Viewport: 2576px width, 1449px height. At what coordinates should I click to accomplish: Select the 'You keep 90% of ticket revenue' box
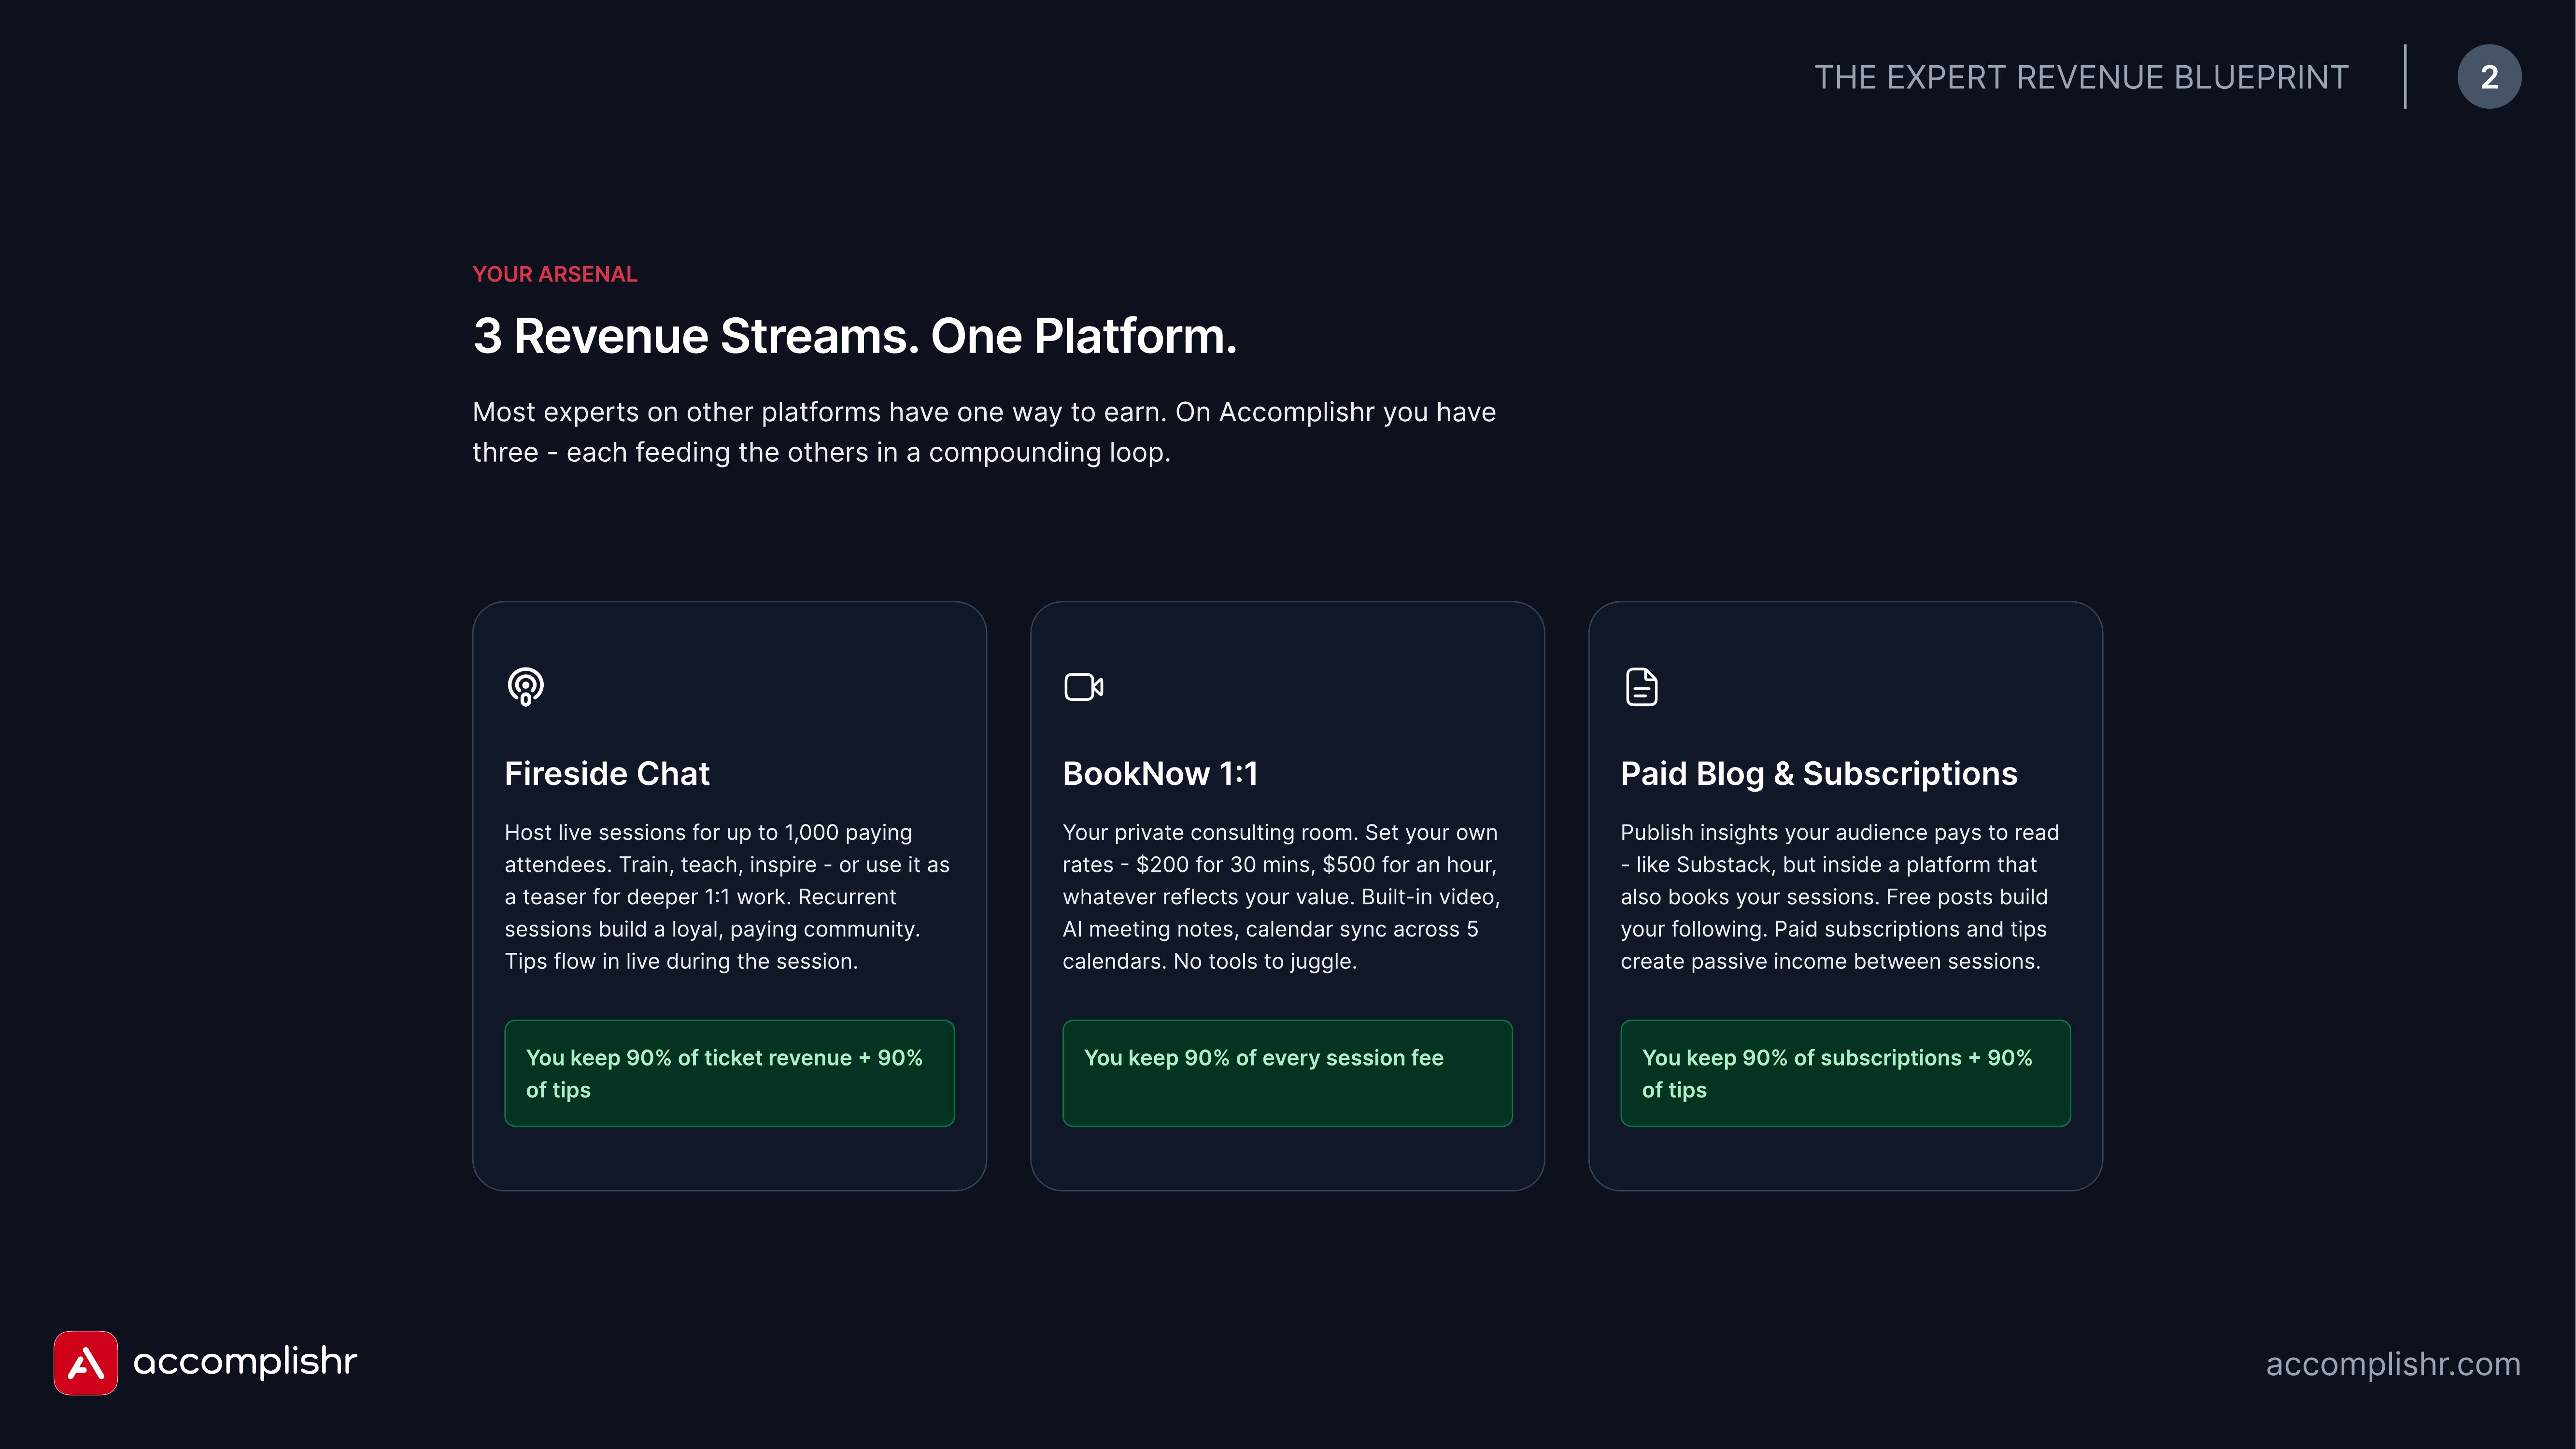click(x=729, y=1073)
